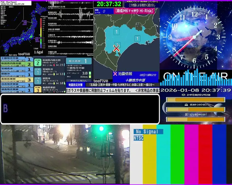Click the large 1.6gal reading
This screenshot has height=185, width=232.
(x=39, y=52)
